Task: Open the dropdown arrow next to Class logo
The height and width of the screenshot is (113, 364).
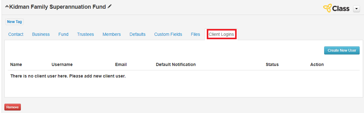Action: 356,9
